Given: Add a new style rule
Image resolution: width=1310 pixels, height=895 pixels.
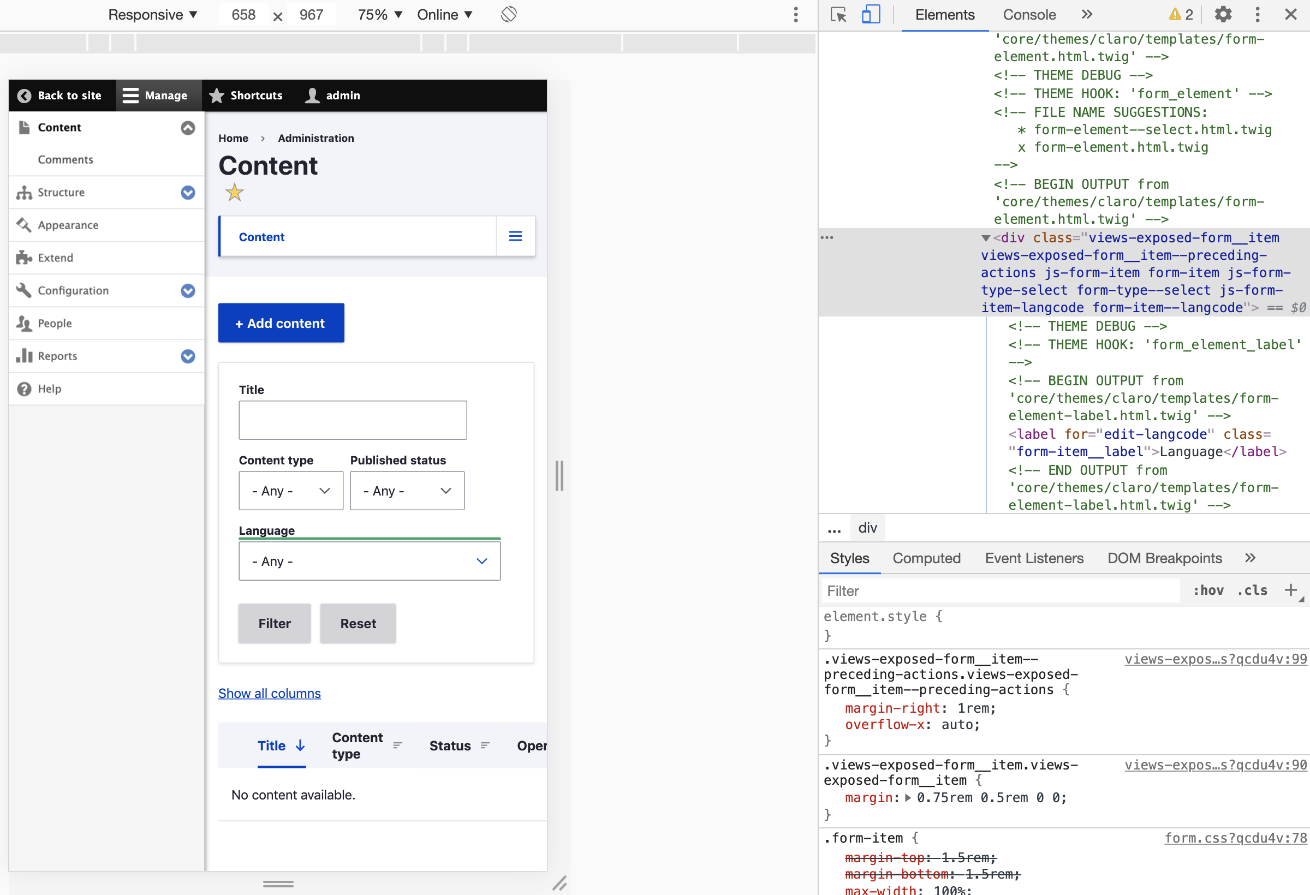Looking at the screenshot, I should 1290,590.
